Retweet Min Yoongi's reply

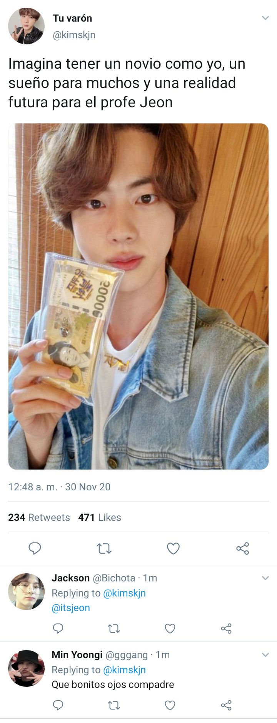(114, 706)
